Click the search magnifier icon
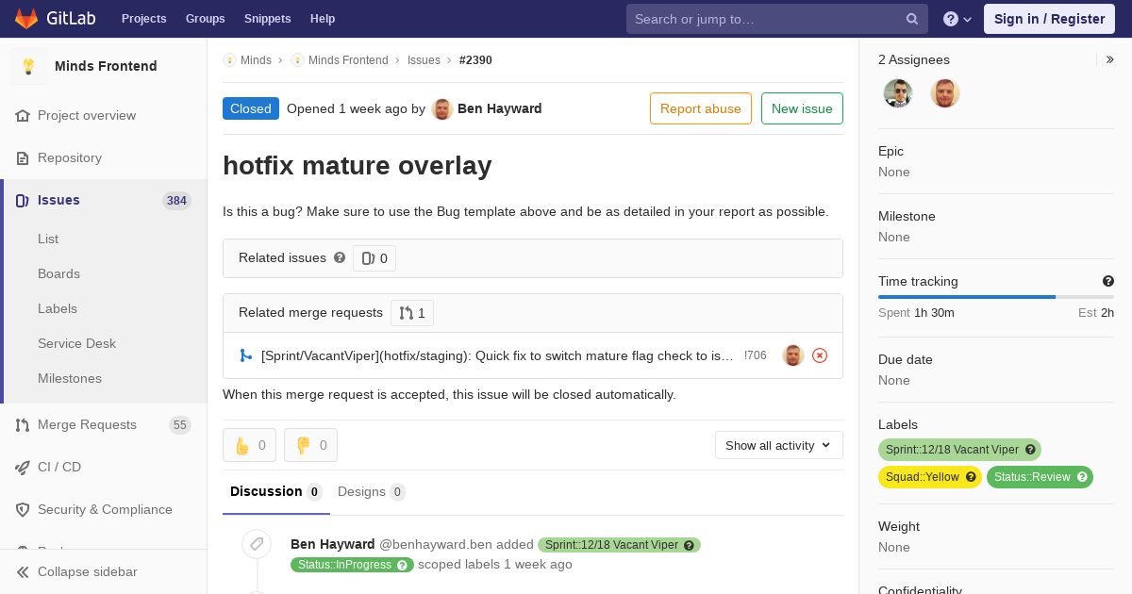 coord(912,19)
